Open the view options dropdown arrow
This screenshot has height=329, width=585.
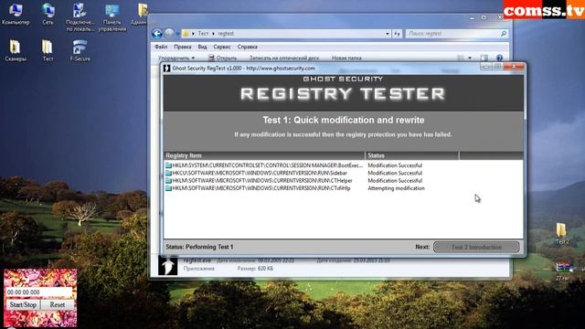pyautogui.click(x=470, y=58)
